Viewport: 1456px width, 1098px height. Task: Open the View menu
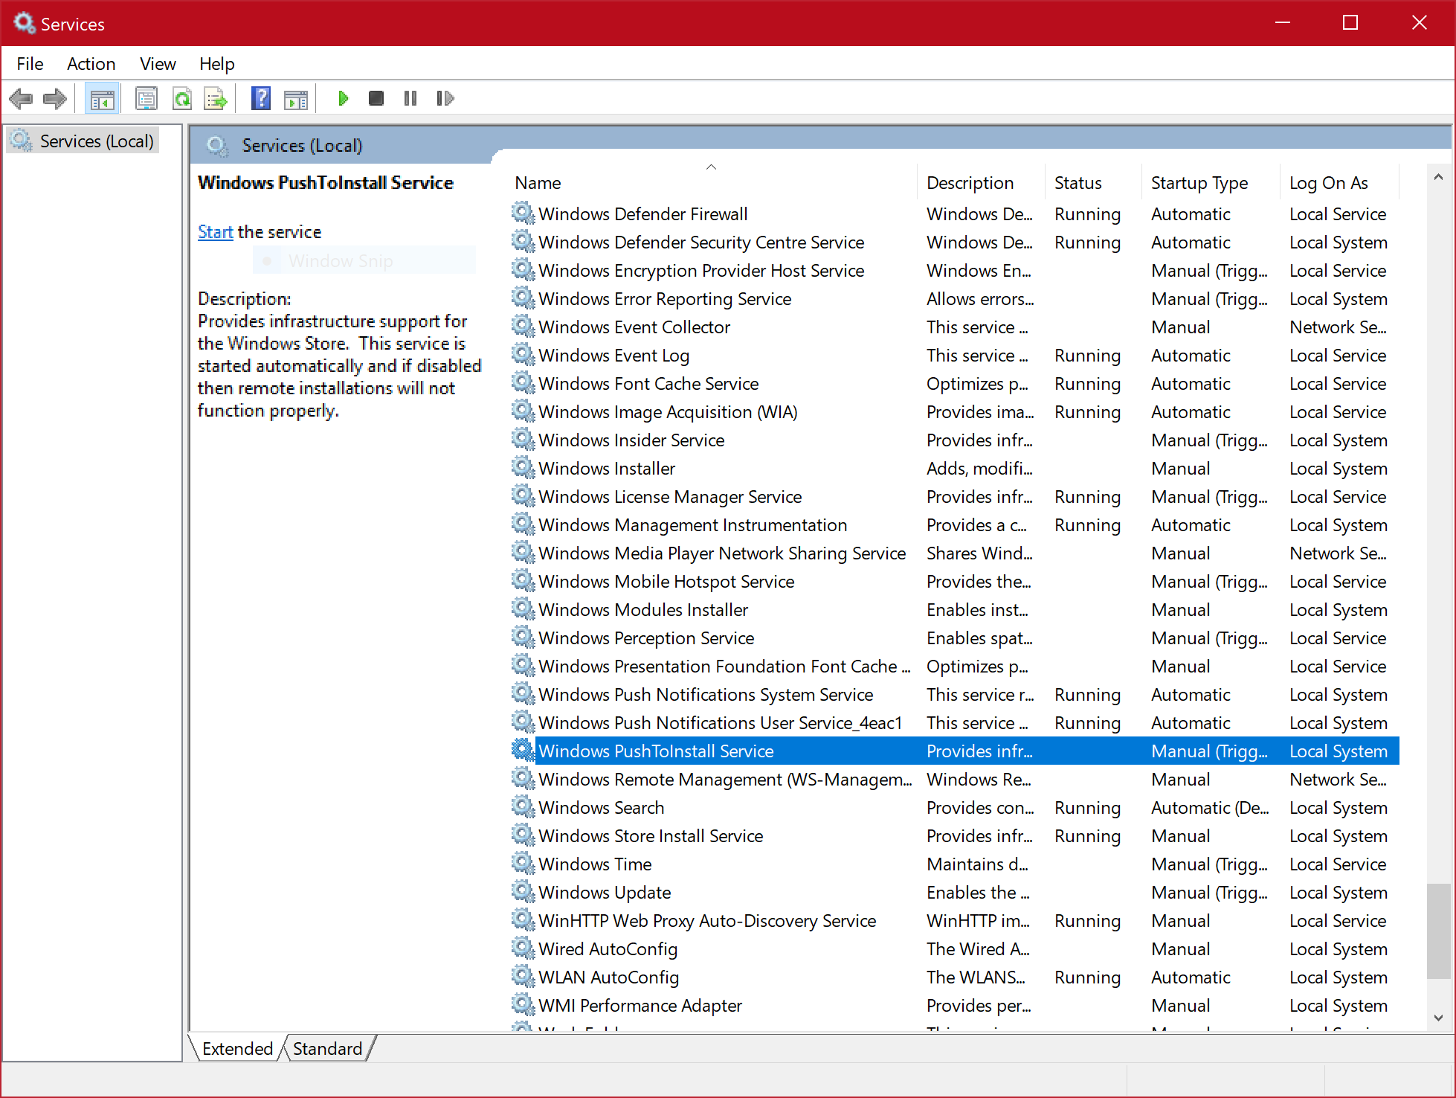click(x=158, y=64)
